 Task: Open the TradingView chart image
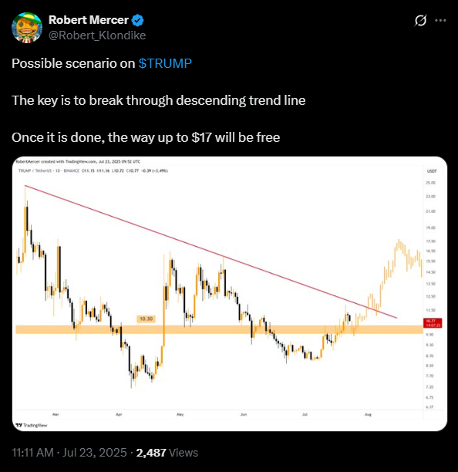[x=230, y=294]
